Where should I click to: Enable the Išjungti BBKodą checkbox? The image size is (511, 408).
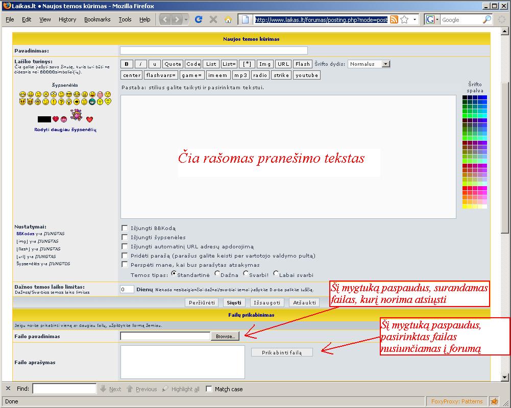tap(125, 228)
